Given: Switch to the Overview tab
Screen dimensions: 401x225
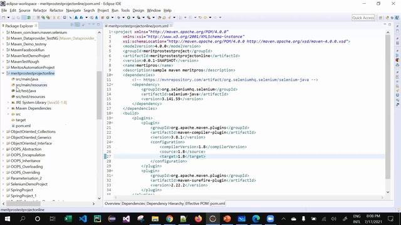Looking at the screenshot, I should (112, 204).
